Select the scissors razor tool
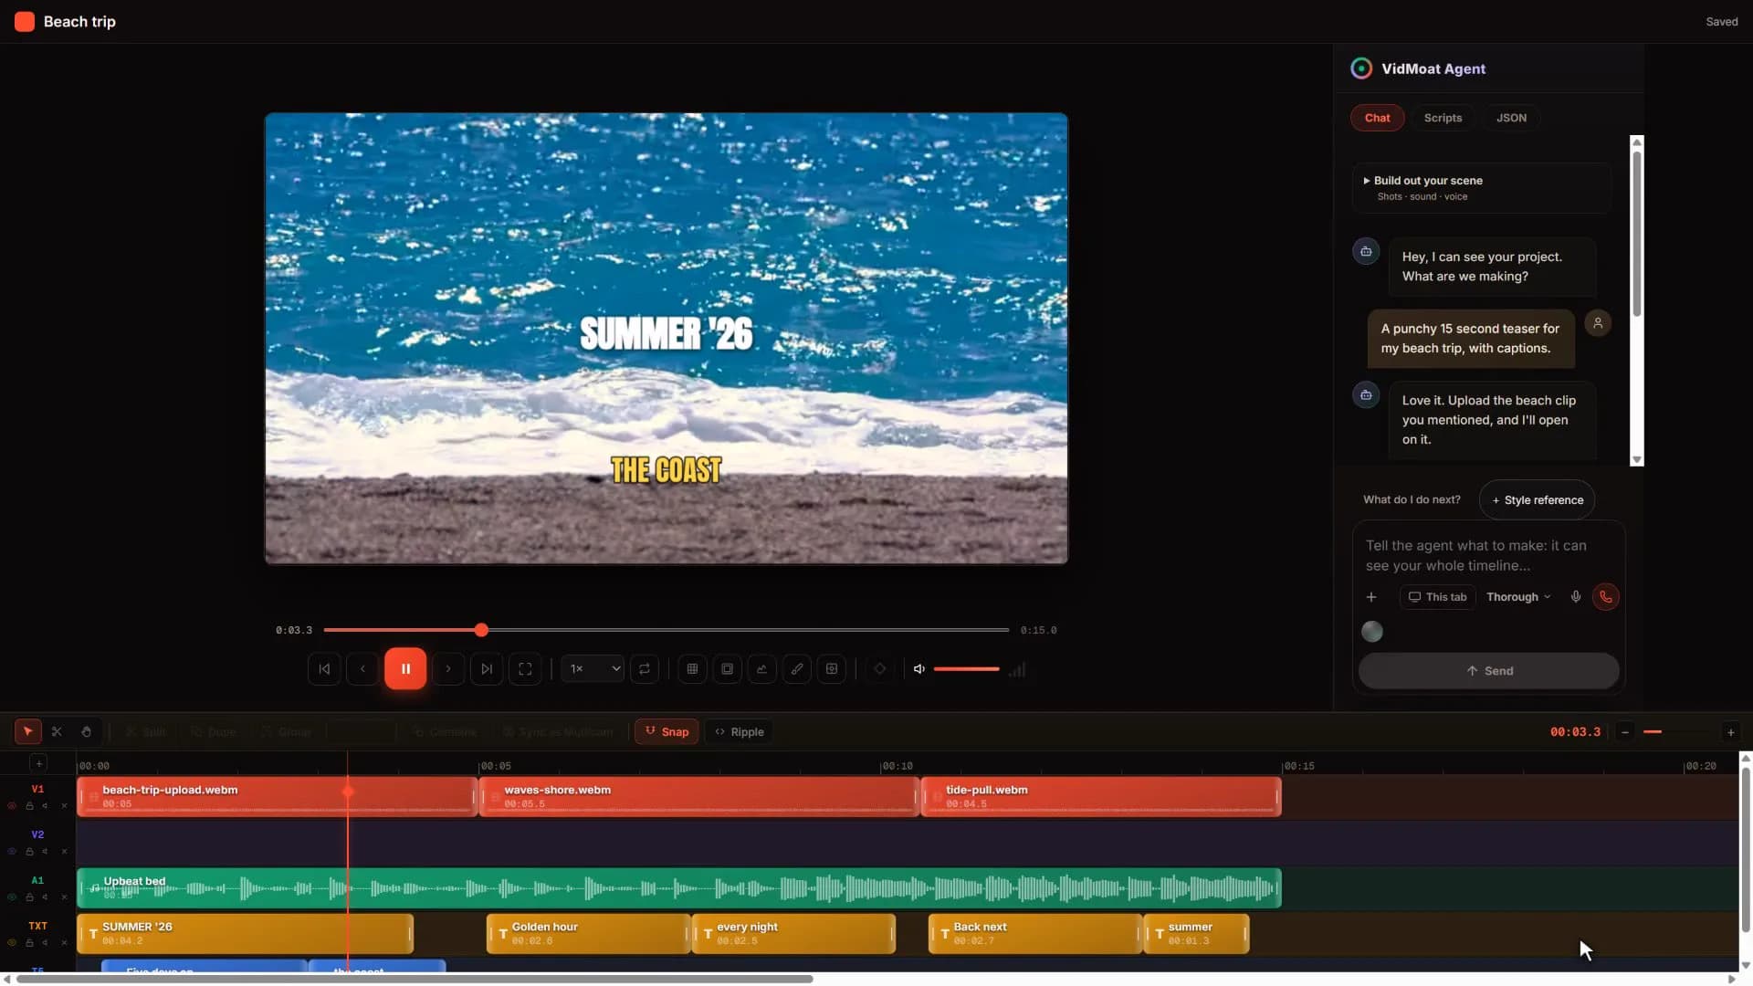Viewport: 1753px width, 986px height. coord(57,731)
